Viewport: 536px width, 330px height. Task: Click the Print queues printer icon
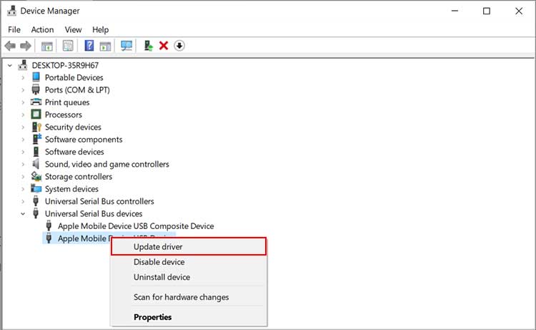click(x=36, y=102)
